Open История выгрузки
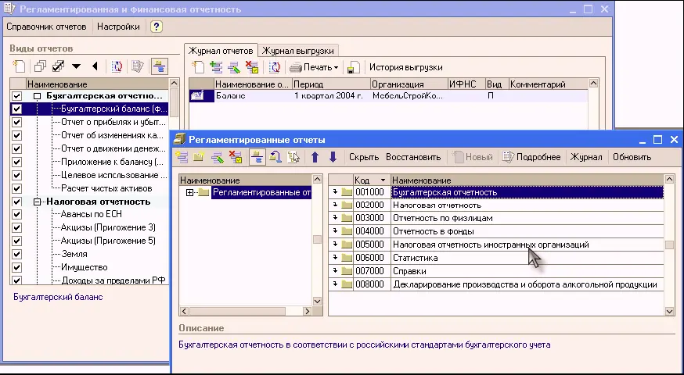 tap(405, 67)
